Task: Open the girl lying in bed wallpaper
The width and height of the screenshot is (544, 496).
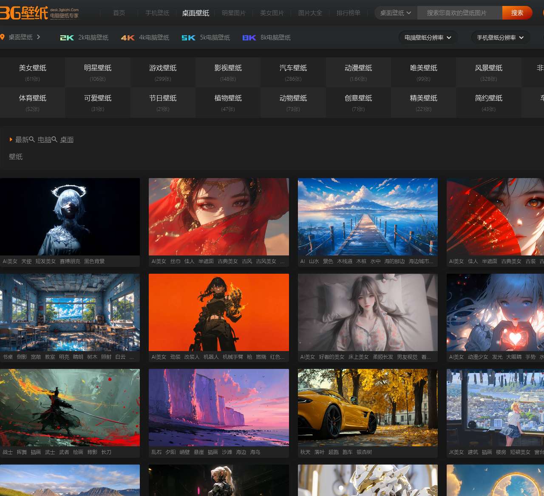Action: click(x=368, y=312)
